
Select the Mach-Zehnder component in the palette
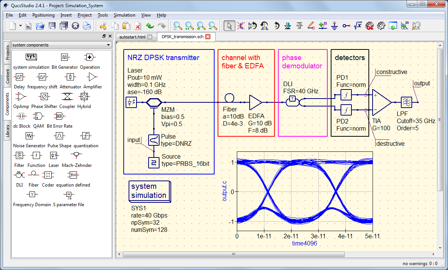[x=77, y=155]
